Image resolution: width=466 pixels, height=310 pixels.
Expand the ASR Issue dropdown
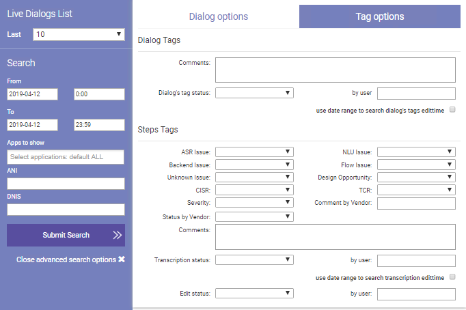[x=254, y=152]
